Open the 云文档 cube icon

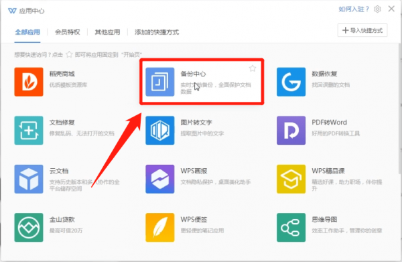coord(29,179)
